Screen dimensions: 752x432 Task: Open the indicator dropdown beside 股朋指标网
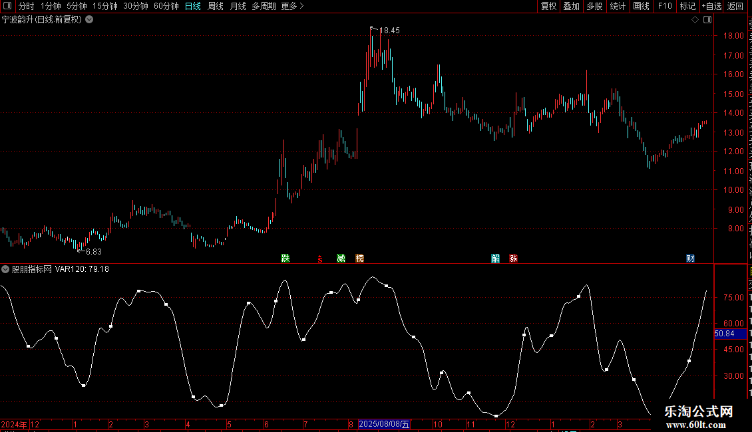coord(5,269)
